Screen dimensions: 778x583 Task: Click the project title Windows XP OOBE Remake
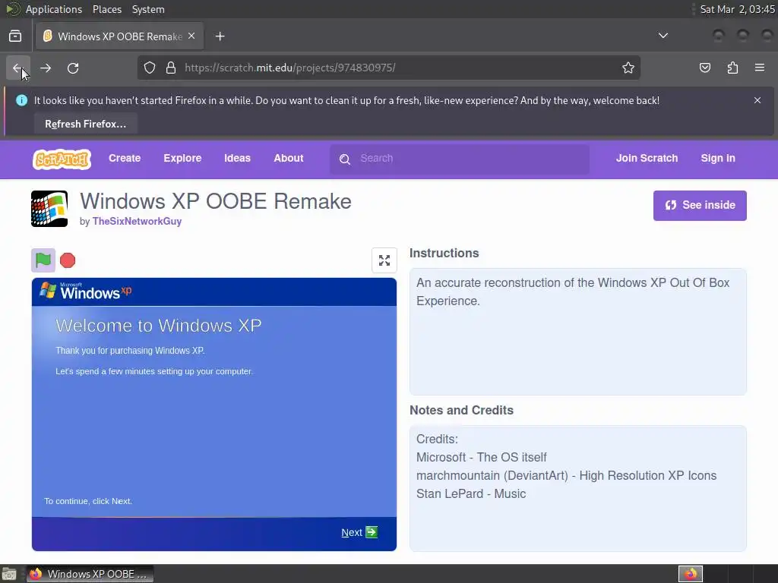(x=215, y=201)
